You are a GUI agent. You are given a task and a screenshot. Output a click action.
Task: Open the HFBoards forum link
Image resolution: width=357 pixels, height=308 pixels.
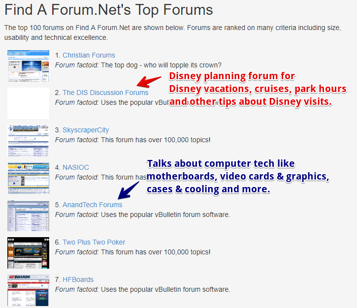[x=78, y=279]
